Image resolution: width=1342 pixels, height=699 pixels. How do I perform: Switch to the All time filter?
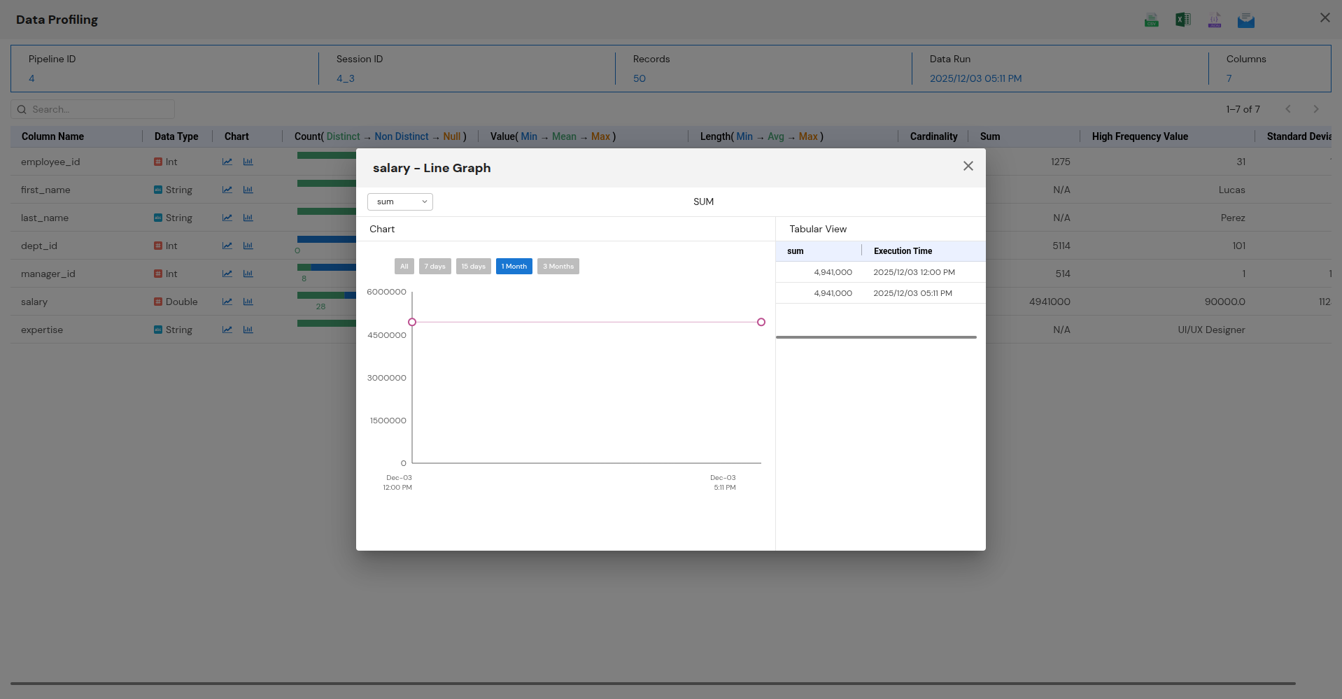(x=404, y=266)
